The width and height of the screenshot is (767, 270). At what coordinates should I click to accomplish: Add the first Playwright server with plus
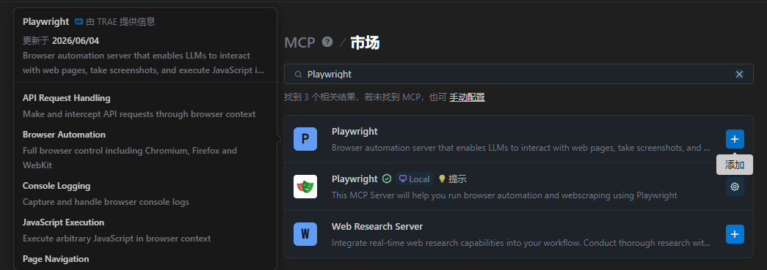pos(735,139)
